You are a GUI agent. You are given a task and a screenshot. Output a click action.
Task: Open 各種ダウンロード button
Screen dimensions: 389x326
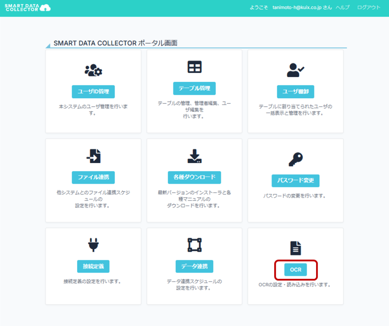[194, 177]
